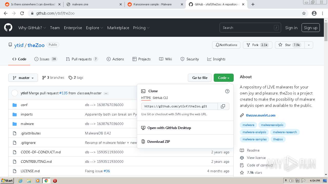Open a new browser tab
The image size is (328, 184).
[x=253, y=4]
